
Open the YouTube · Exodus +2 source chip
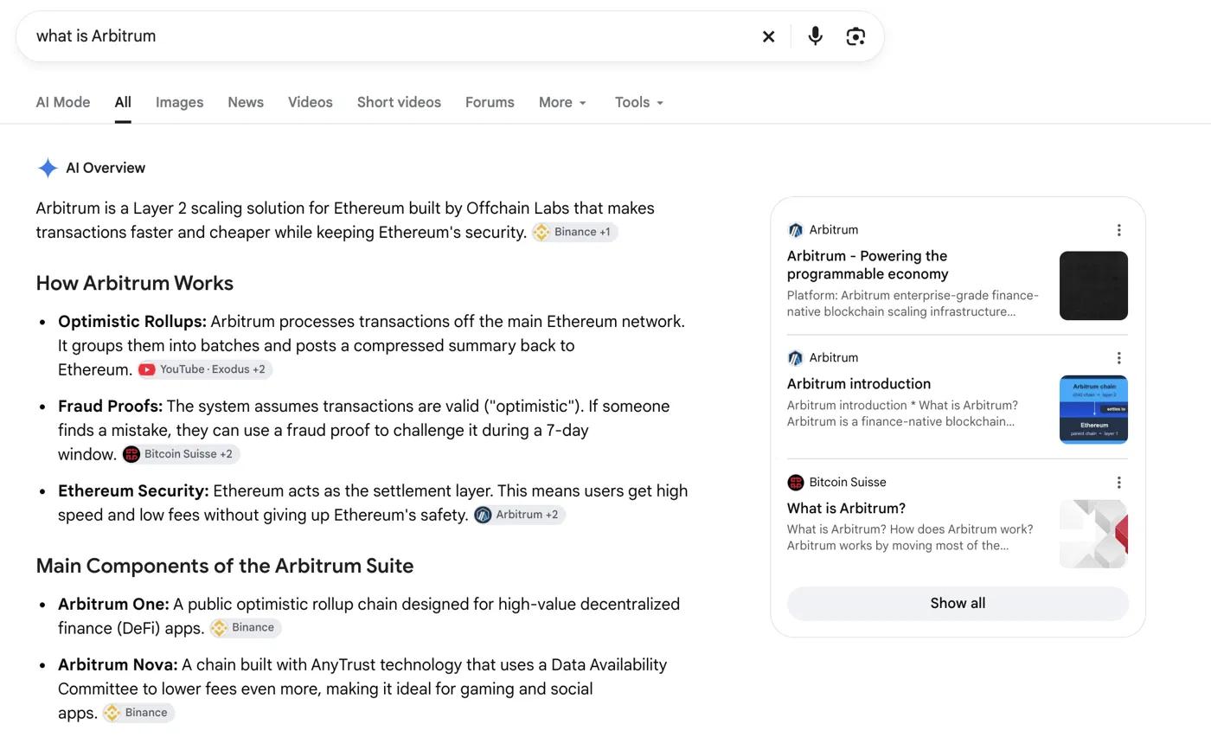click(x=204, y=369)
